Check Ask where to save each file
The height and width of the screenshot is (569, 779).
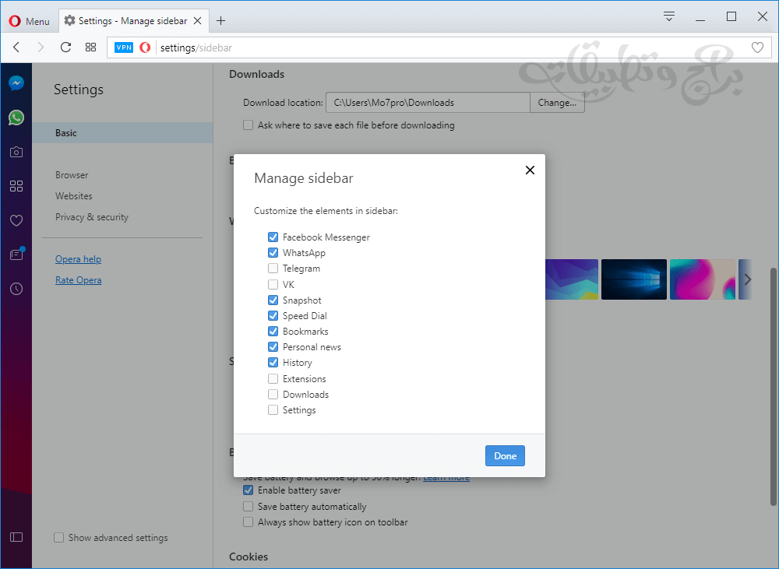248,125
